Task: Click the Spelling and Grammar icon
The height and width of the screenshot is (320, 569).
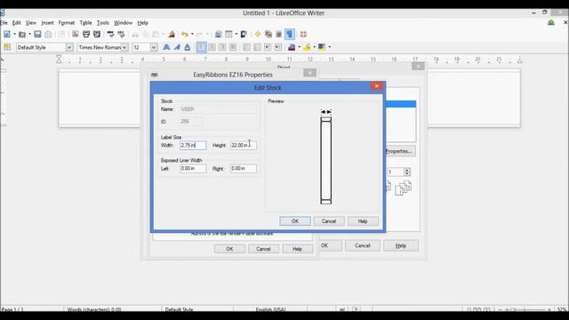Action: (110, 34)
